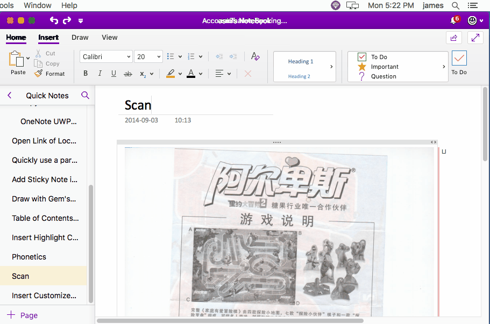Click the paragraph alignment icon

tap(219, 74)
